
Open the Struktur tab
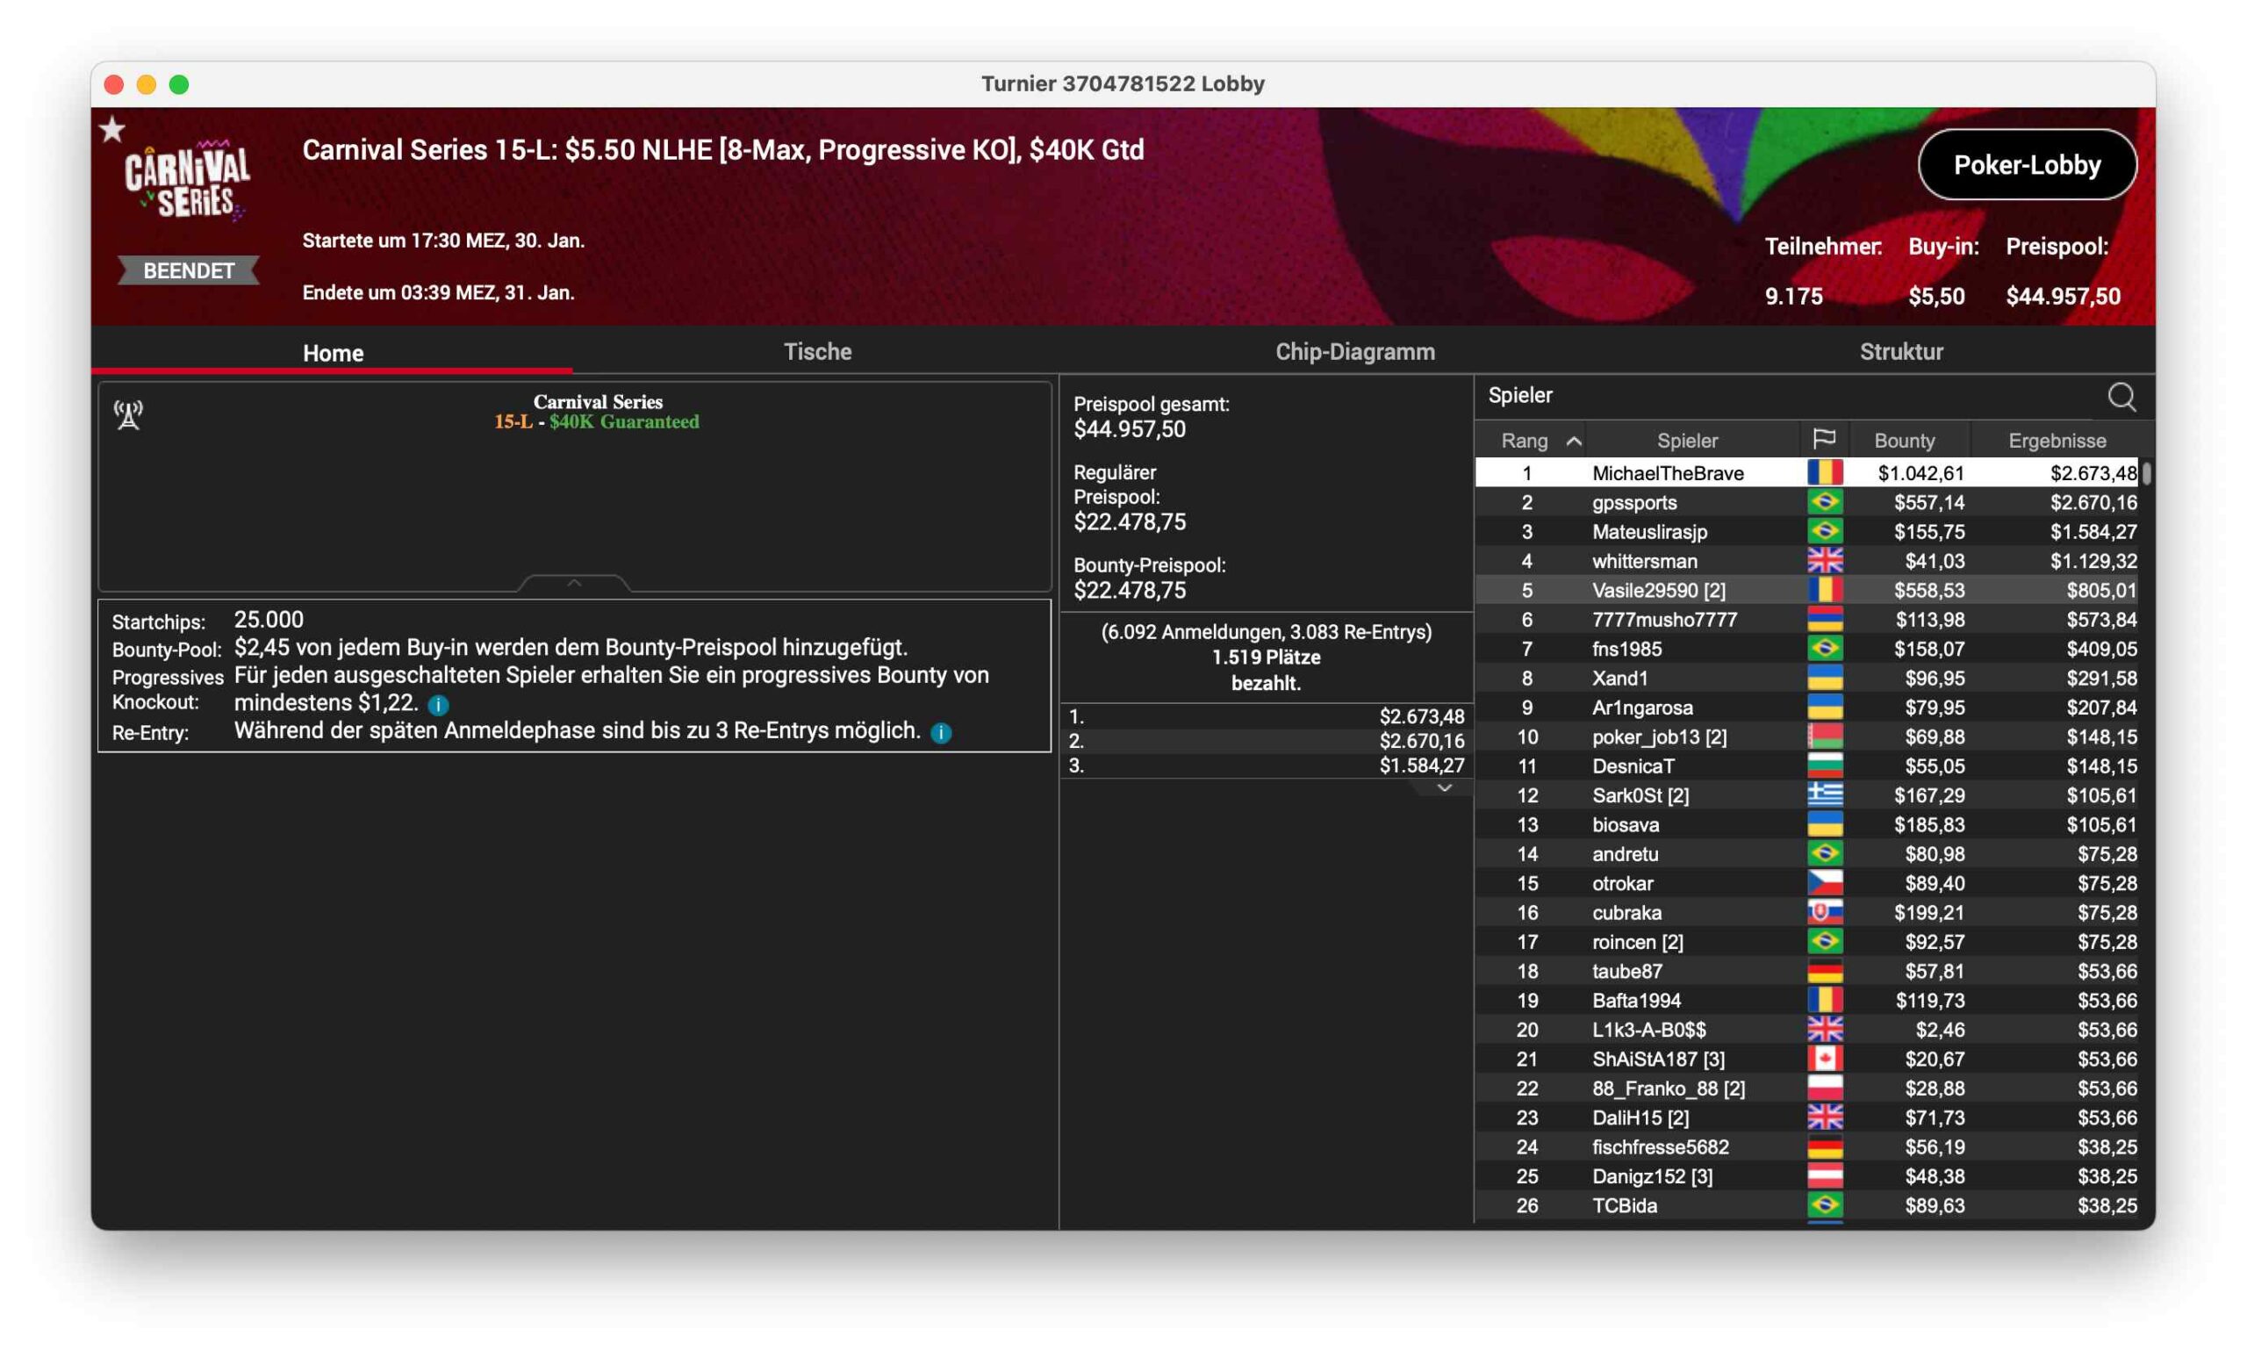(x=1900, y=351)
